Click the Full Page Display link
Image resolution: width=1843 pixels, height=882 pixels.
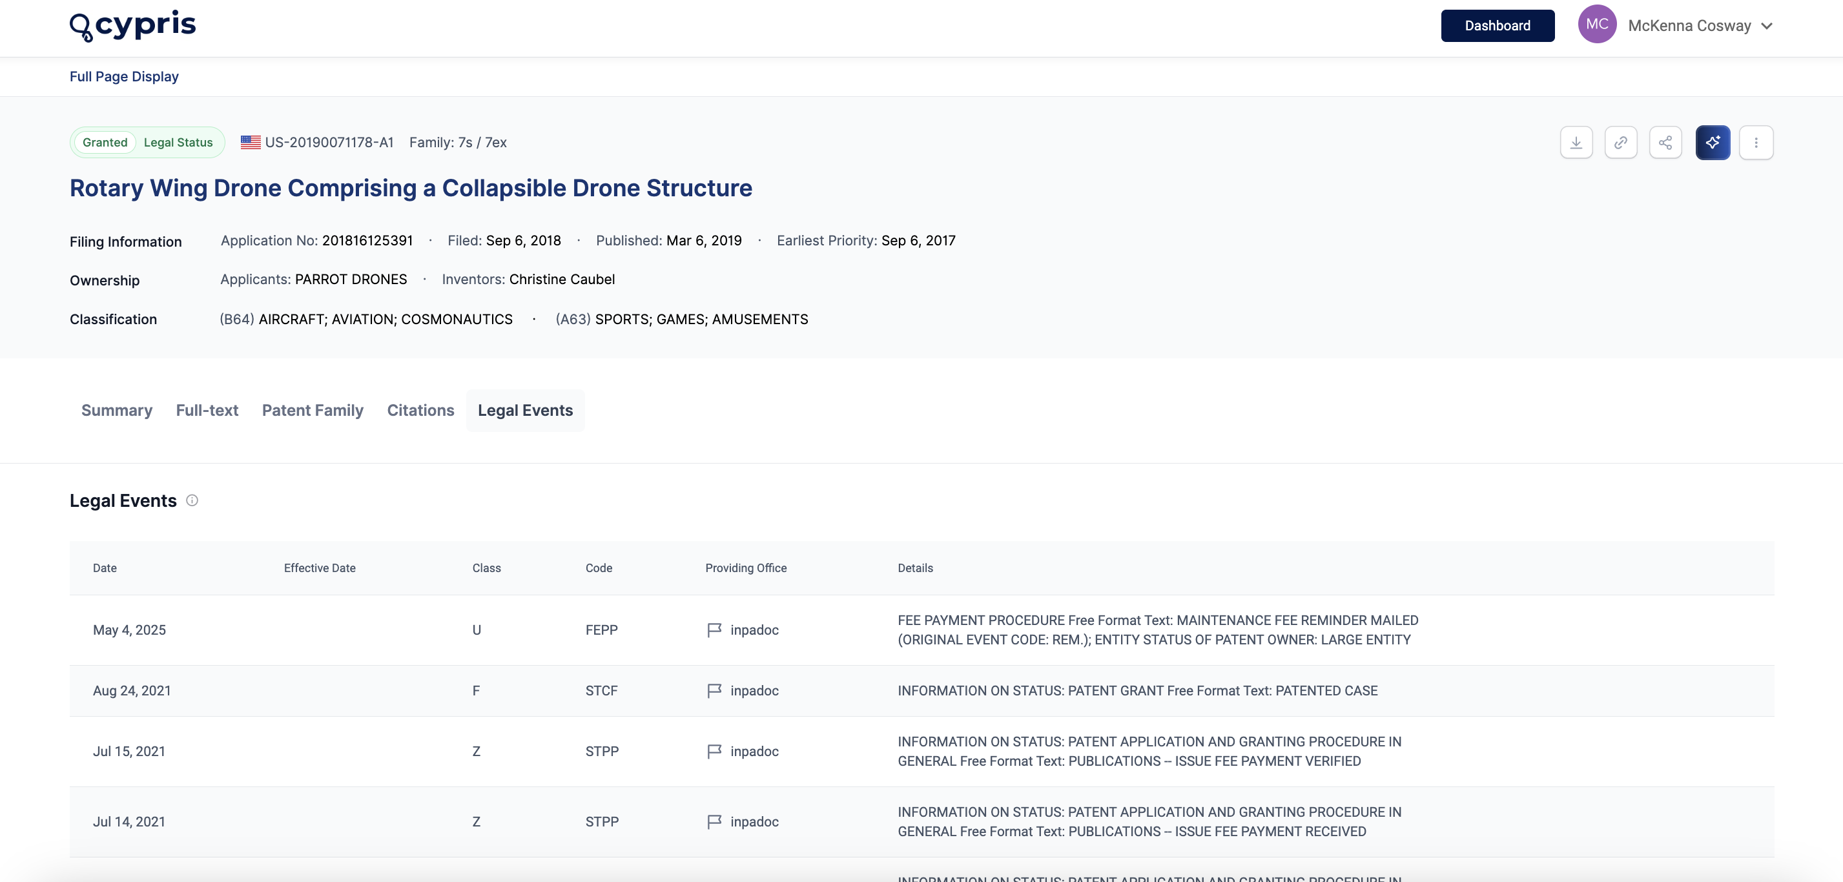coord(124,77)
